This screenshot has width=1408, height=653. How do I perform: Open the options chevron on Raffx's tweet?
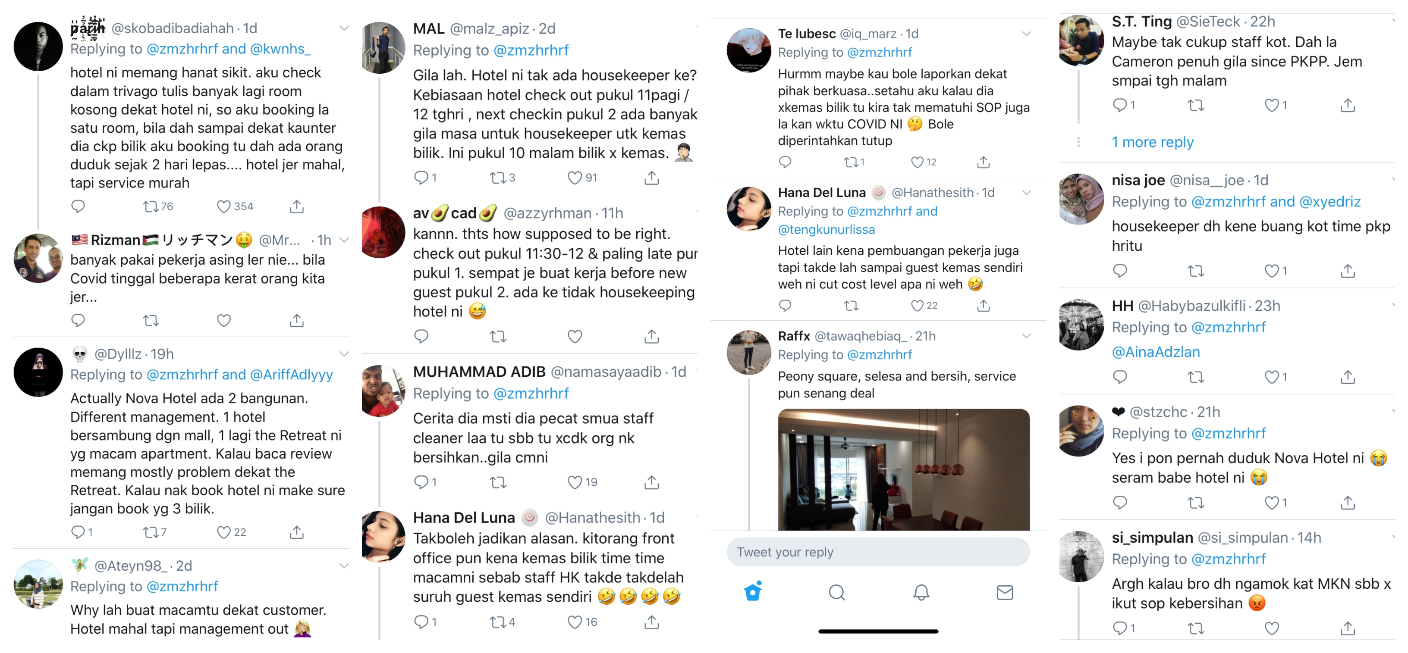click(1027, 336)
